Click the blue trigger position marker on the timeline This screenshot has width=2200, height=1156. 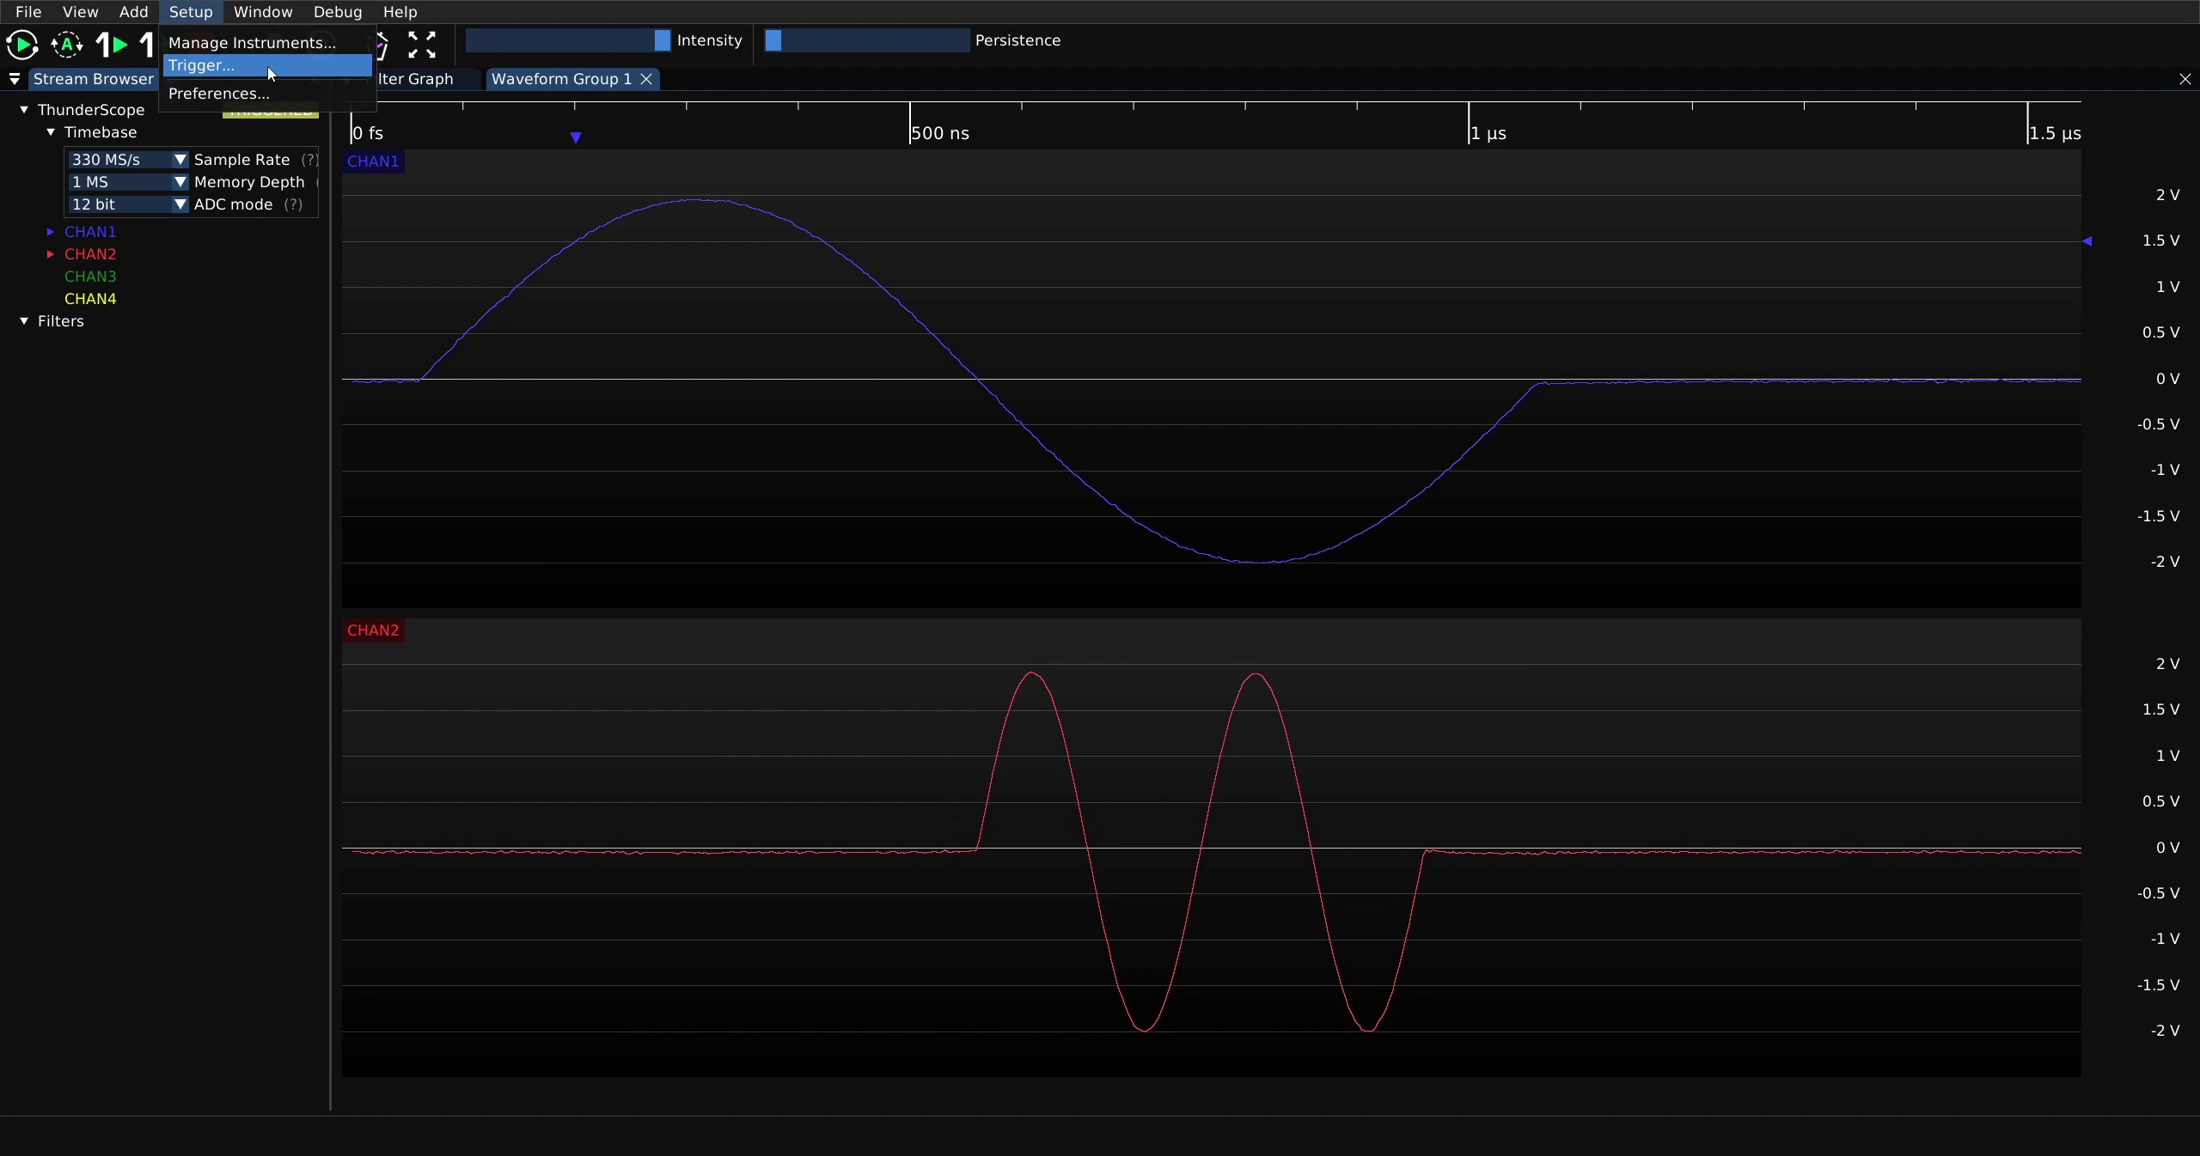pyautogui.click(x=576, y=137)
